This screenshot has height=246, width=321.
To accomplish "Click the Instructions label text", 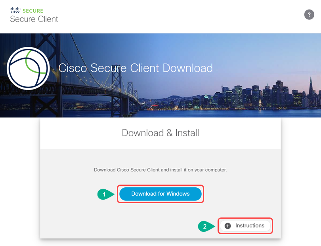I will pyautogui.click(x=250, y=225).
